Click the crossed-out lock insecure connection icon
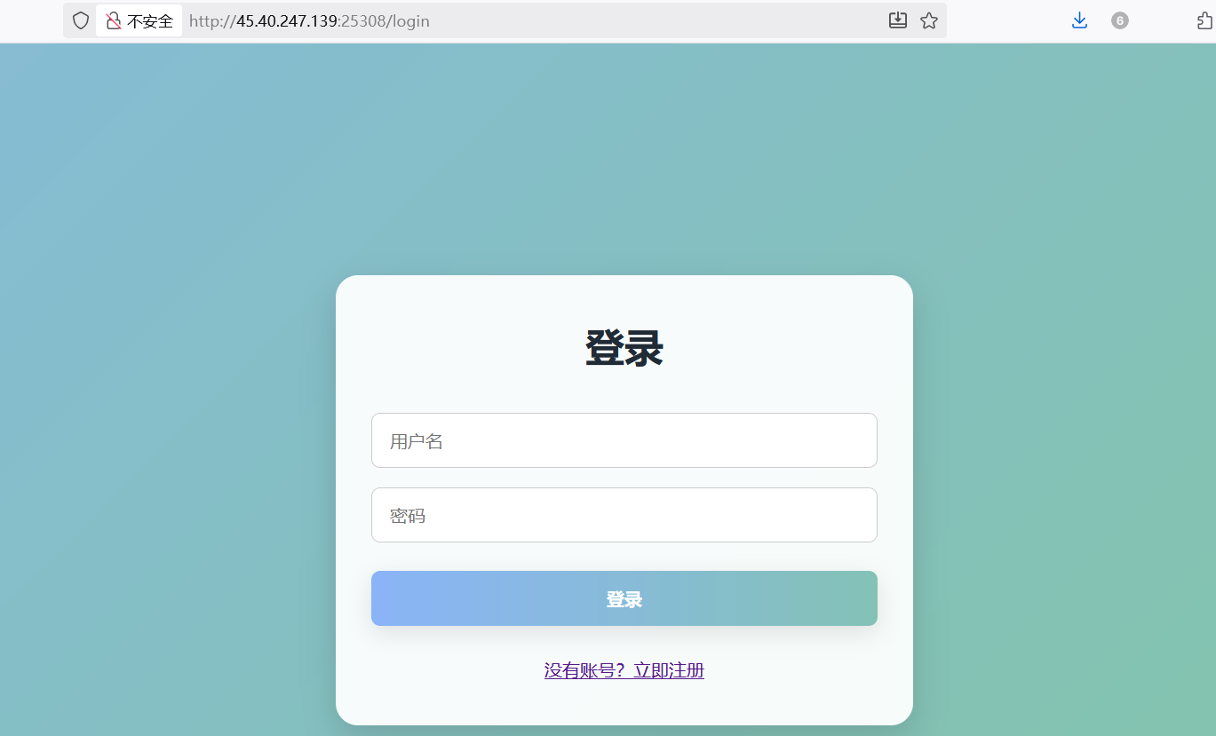1216x736 pixels. [x=113, y=20]
